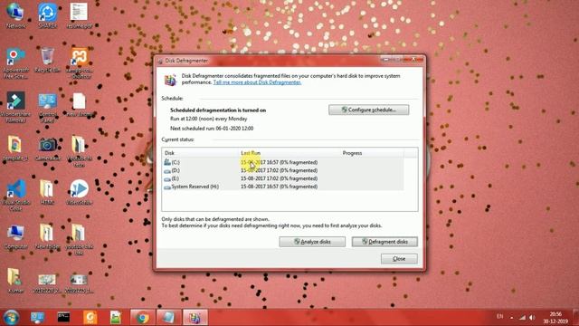Select the (E:) disk row
This screenshot has height=326, width=579.
click(283, 178)
